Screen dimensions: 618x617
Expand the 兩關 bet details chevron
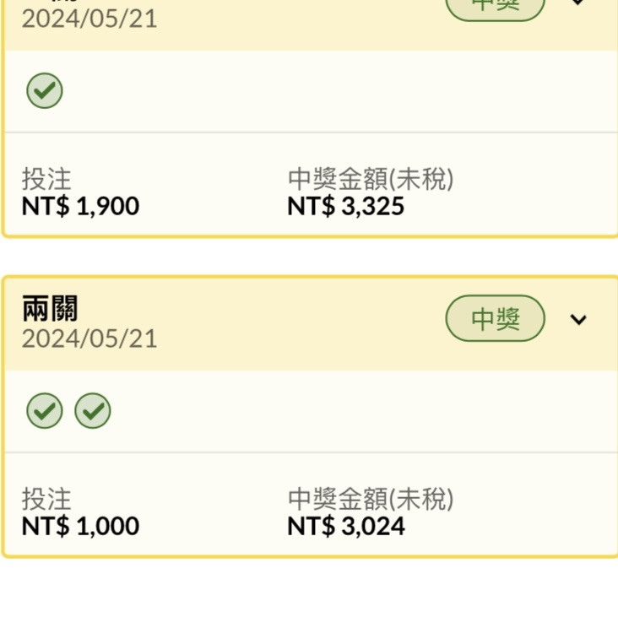click(578, 319)
